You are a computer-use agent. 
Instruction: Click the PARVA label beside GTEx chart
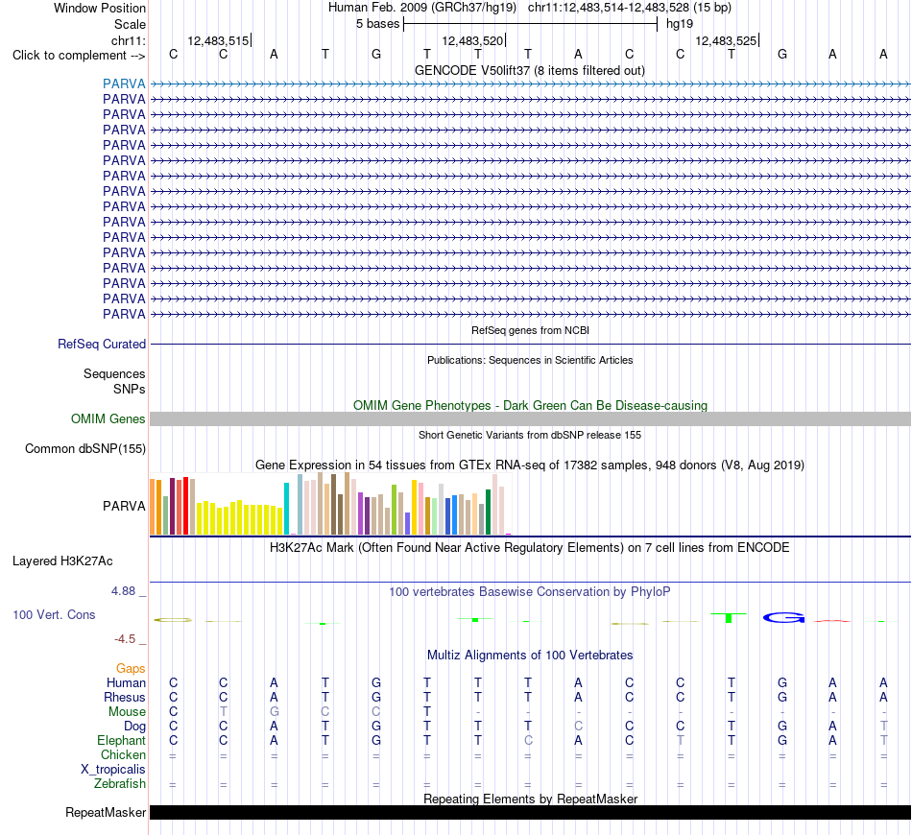point(124,506)
